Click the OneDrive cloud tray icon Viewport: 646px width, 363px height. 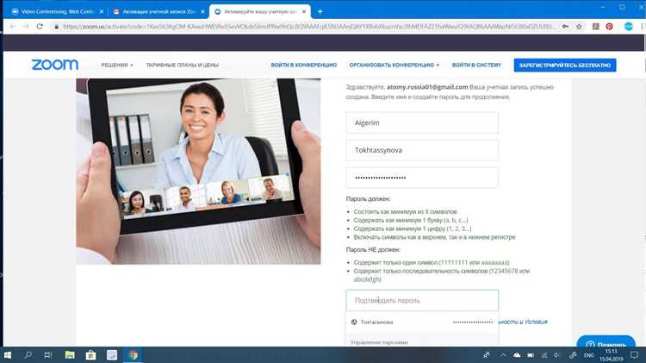517,354
